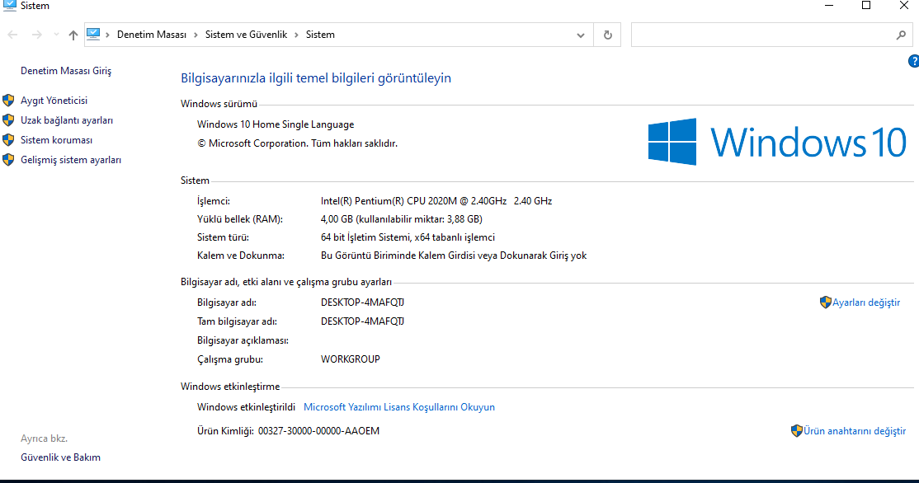The height and width of the screenshot is (483, 919).
Task: Click the Windows 10 Home Single Language text
Action: tap(276, 124)
